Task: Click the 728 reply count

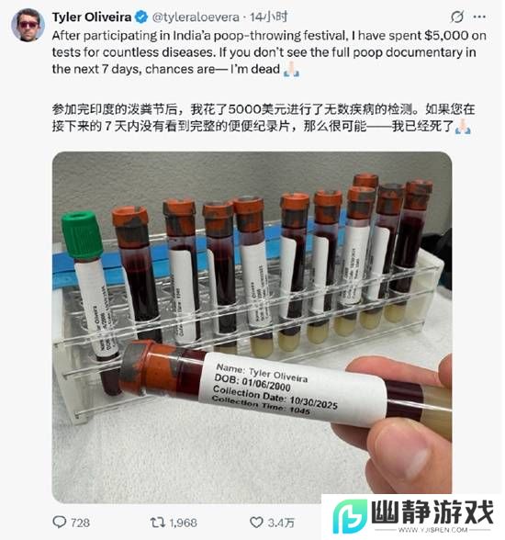Action: tap(80, 523)
